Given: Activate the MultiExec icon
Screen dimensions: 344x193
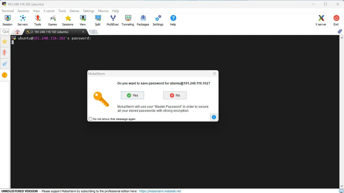Looking at the screenshot, I should click(113, 20).
